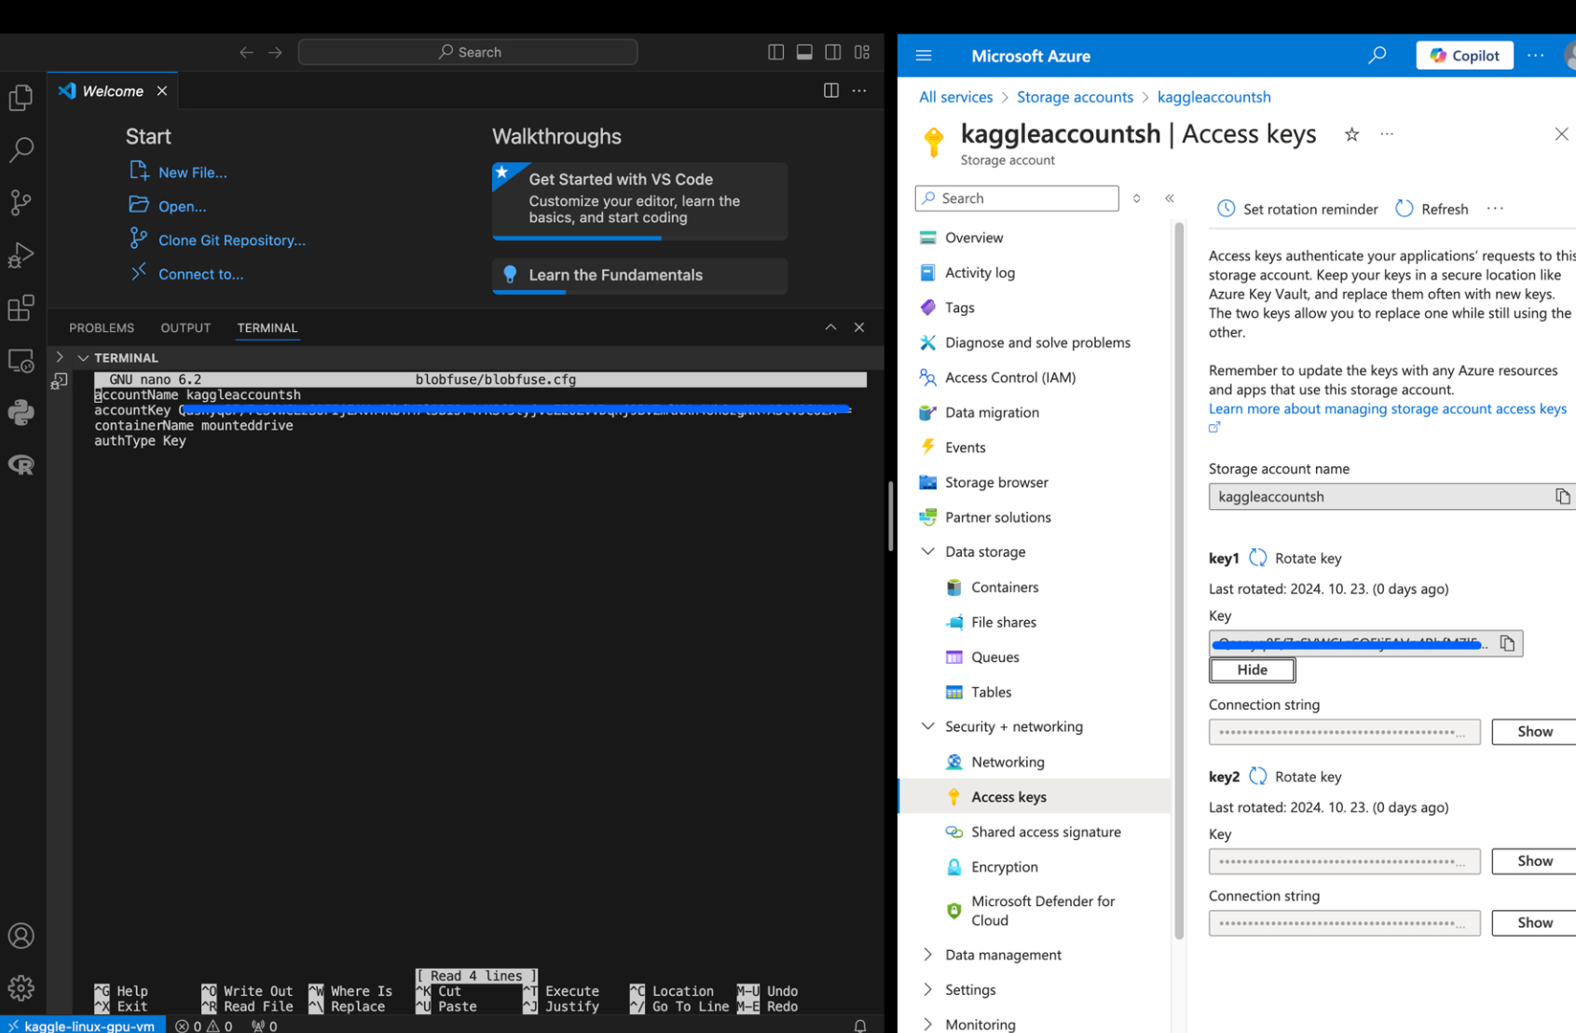This screenshot has height=1033, width=1576.
Task: Open editor more actions menu
Action: 859,90
